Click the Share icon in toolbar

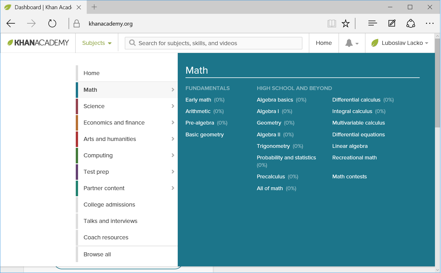pyautogui.click(x=410, y=23)
